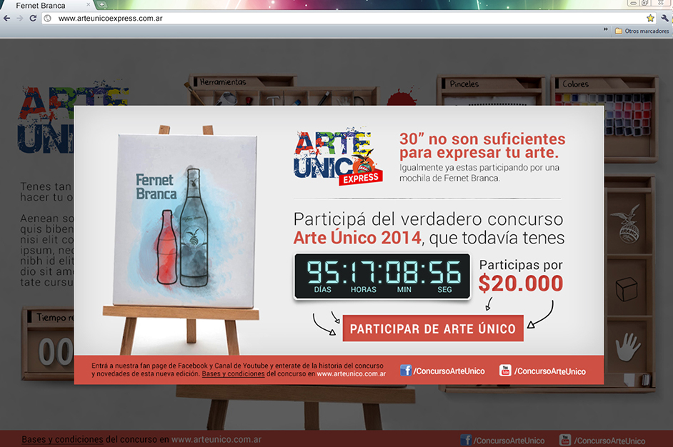This screenshot has width=673, height=447.
Task: Click the hand stamp icon
Action: click(627, 346)
